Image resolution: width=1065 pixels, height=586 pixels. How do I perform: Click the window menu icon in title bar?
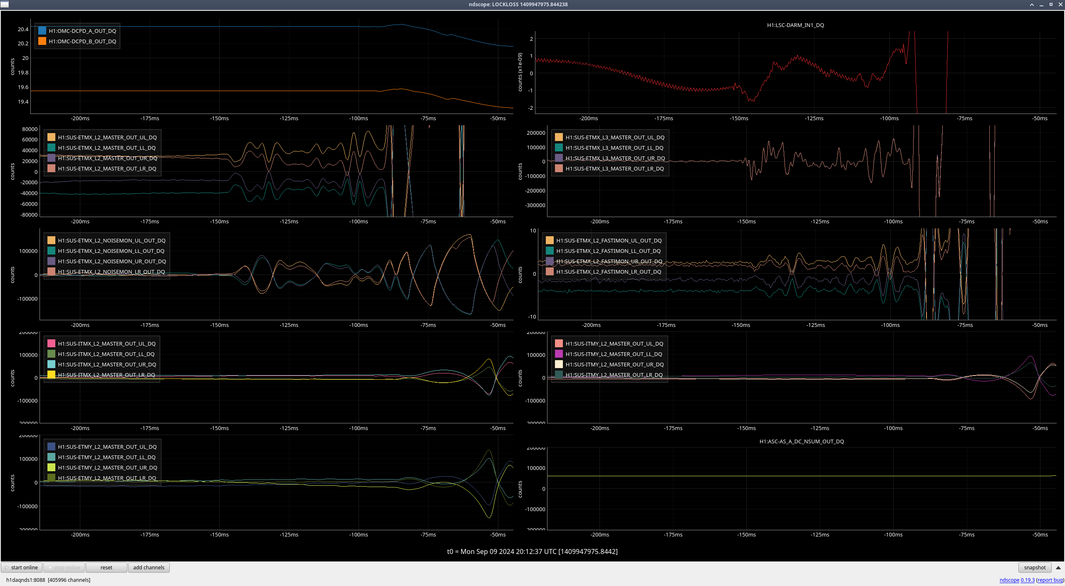click(x=4, y=4)
